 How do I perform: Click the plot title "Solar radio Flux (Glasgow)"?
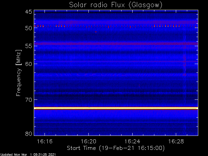(116, 5)
